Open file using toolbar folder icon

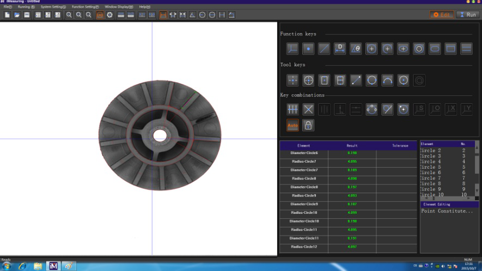[17, 15]
